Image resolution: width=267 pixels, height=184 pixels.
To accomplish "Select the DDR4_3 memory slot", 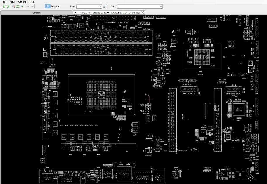I will (x=101, y=40).
